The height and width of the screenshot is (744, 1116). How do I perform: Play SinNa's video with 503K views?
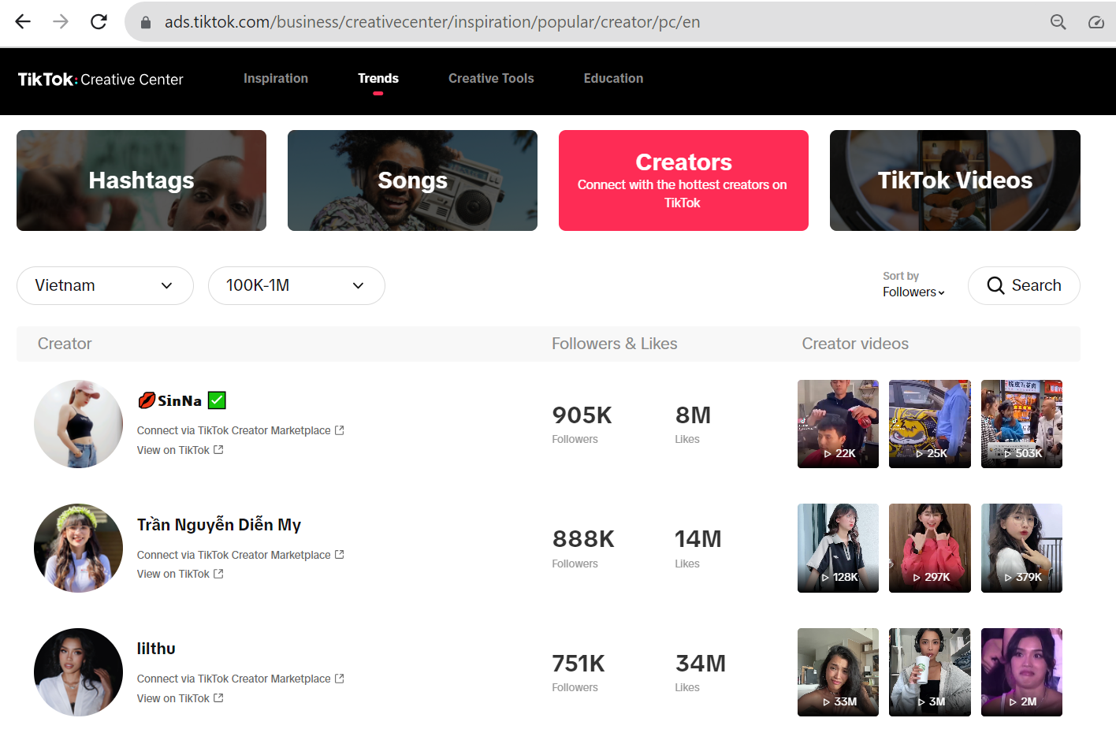(1021, 424)
